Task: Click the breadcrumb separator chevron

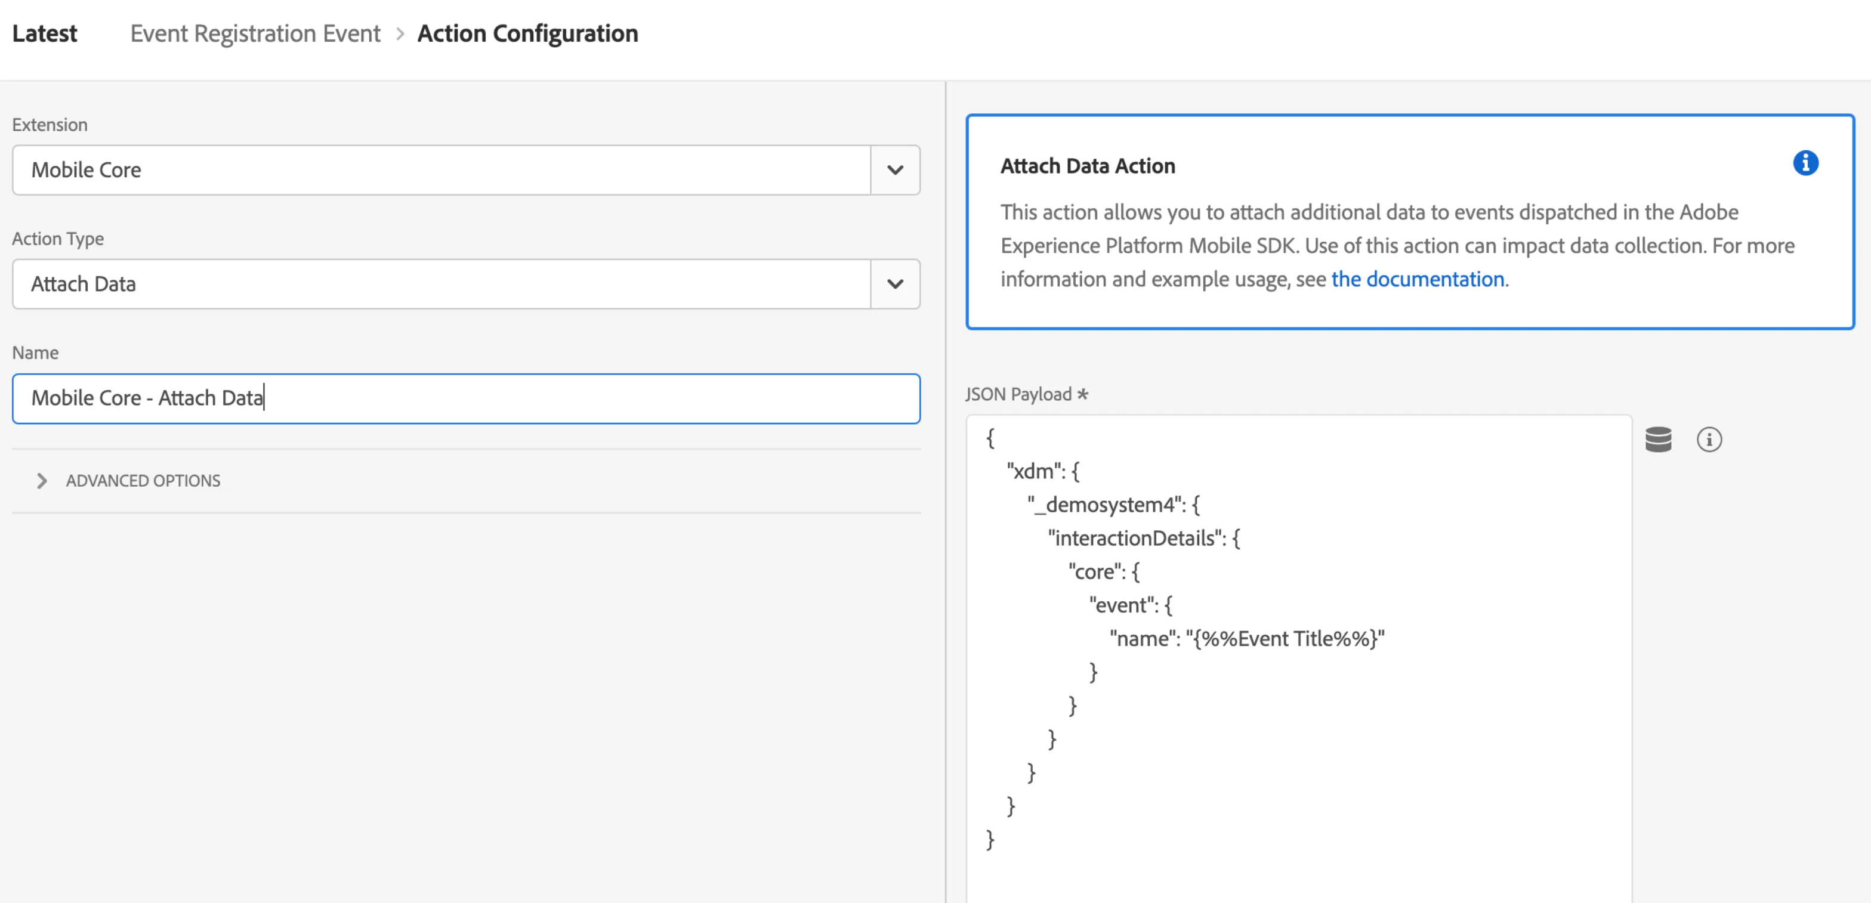Action: click(x=400, y=33)
